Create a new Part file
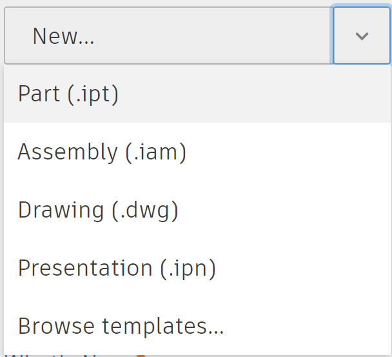 (x=69, y=94)
